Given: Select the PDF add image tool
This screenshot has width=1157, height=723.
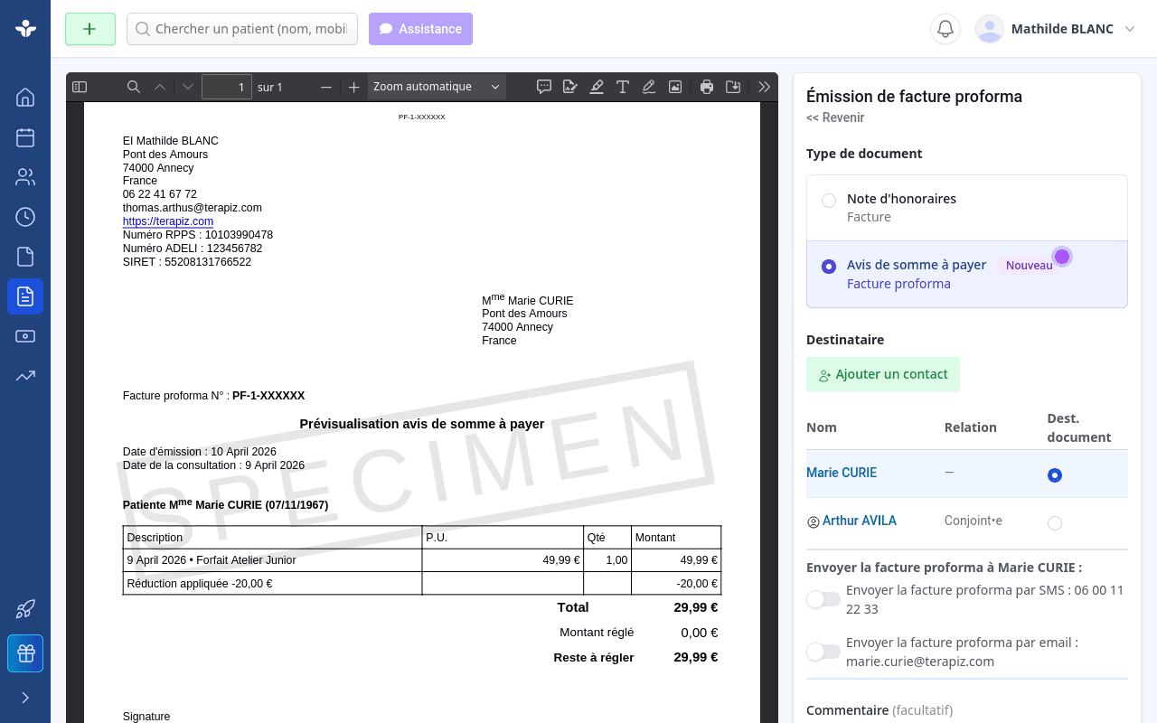Looking at the screenshot, I should [675, 87].
